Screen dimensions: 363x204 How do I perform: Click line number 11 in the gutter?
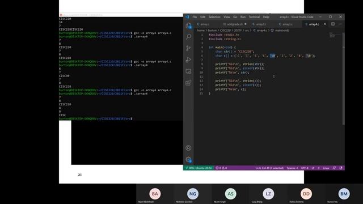[201, 76]
